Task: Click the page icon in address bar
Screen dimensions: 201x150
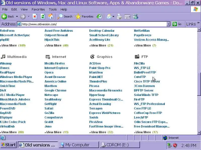Action: click(20, 24)
